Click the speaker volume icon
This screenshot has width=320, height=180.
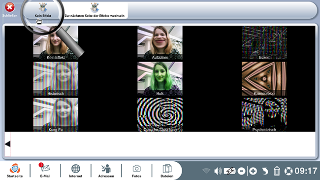tap(218, 171)
